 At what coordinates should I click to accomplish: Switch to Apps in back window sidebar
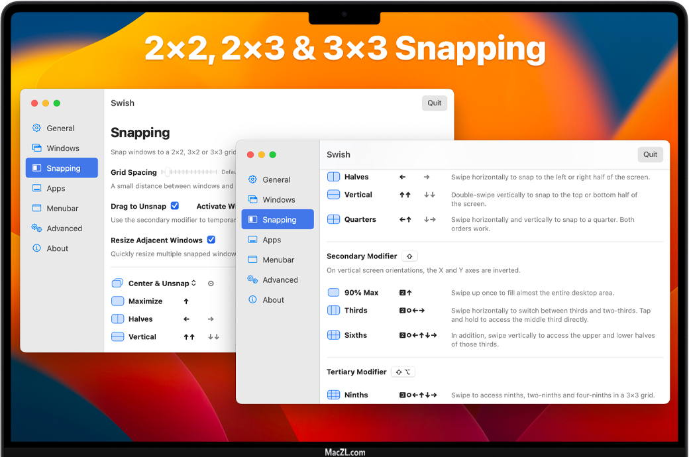pos(56,189)
